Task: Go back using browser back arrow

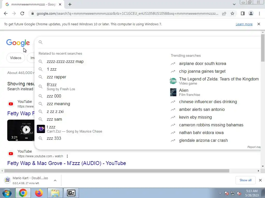Action: pyautogui.click(x=6, y=13)
